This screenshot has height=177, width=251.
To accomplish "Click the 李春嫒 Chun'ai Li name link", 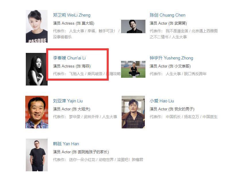I will 69,58.
